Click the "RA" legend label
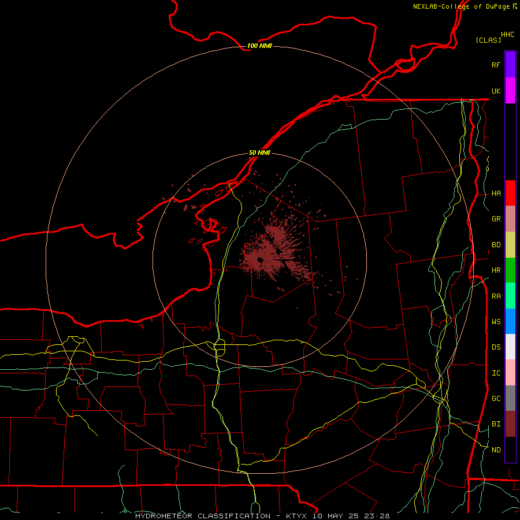Screen dimensions: 520x520 click(496, 296)
